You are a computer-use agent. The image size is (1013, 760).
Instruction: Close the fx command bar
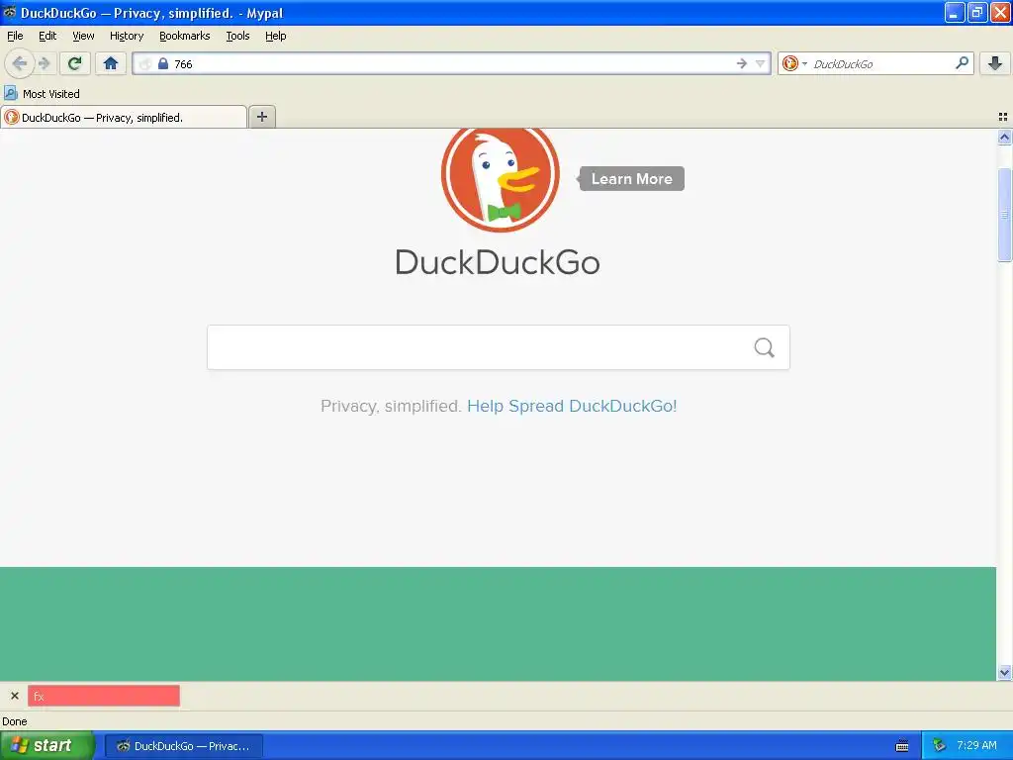(x=15, y=696)
